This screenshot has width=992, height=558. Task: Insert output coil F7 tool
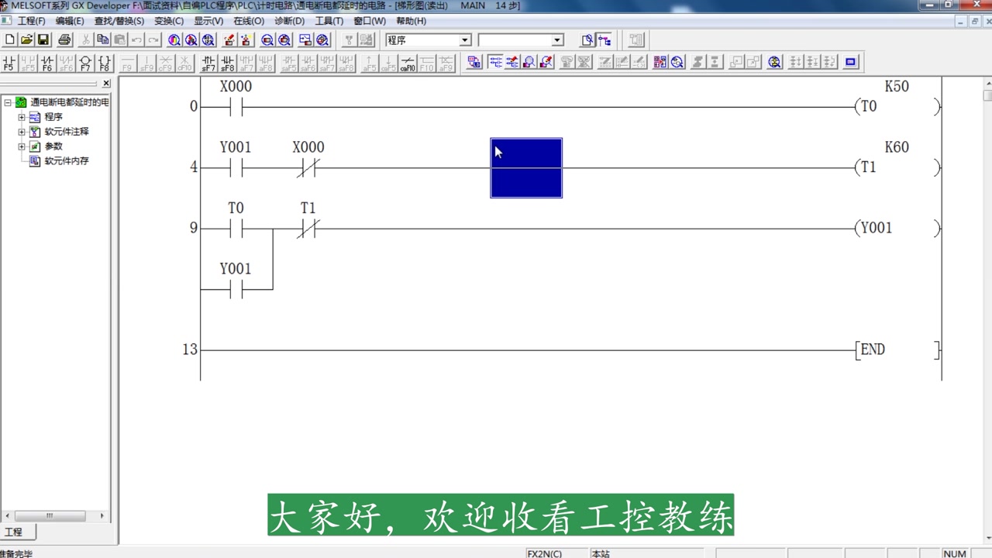(x=85, y=63)
